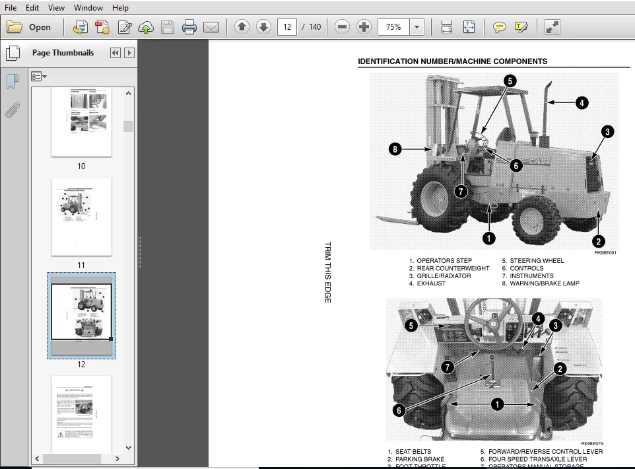635x469 pixels.
Task: Click the 'REAR COUNTERWEIGHT' legend text
Action: point(453,268)
